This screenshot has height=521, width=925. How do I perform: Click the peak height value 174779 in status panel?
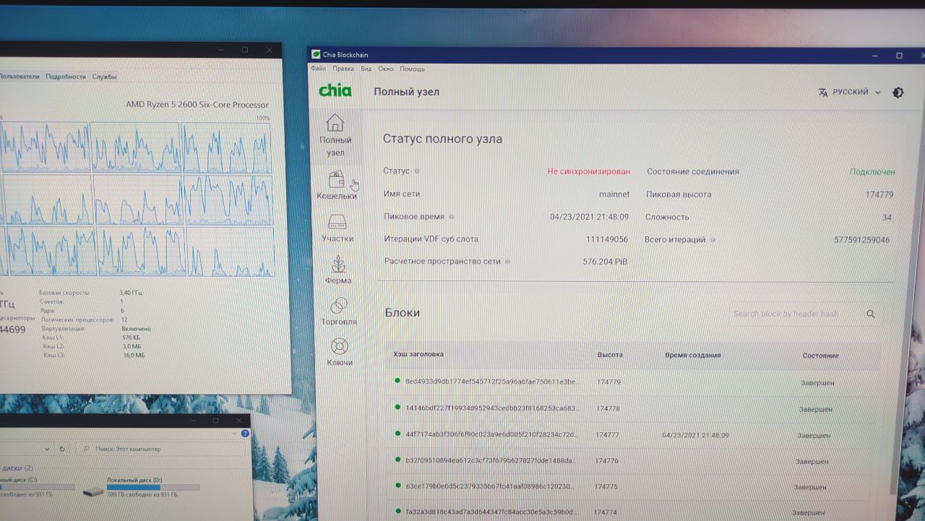click(x=879, y=195)
